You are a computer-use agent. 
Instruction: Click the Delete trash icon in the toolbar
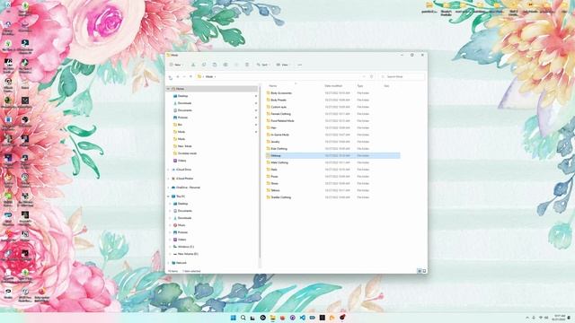point(247,65)
